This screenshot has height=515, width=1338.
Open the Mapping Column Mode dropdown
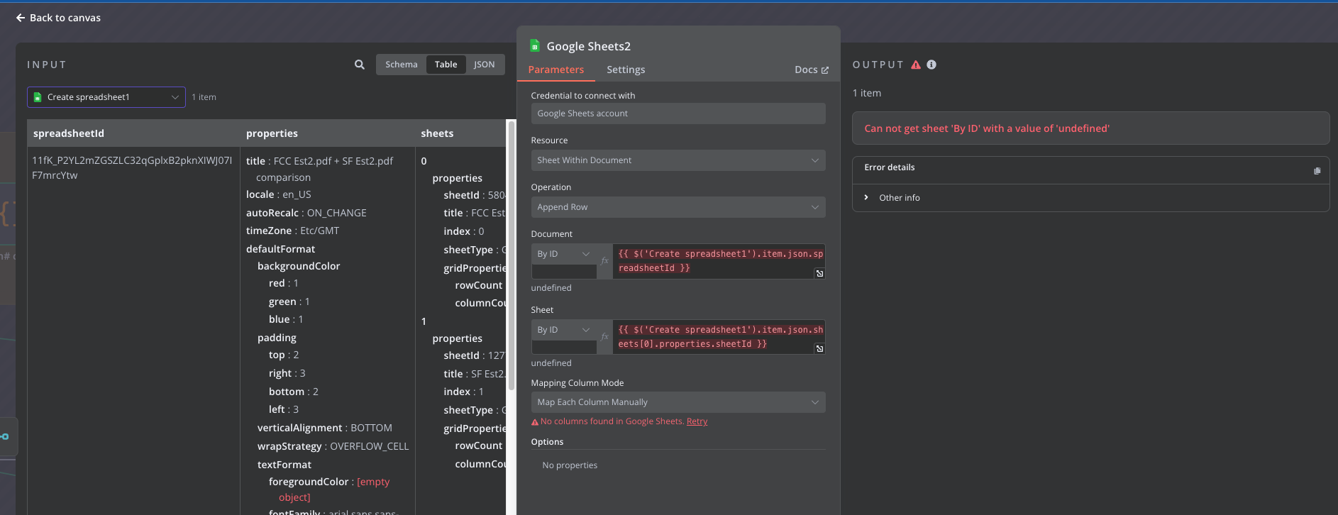(678, 402)
